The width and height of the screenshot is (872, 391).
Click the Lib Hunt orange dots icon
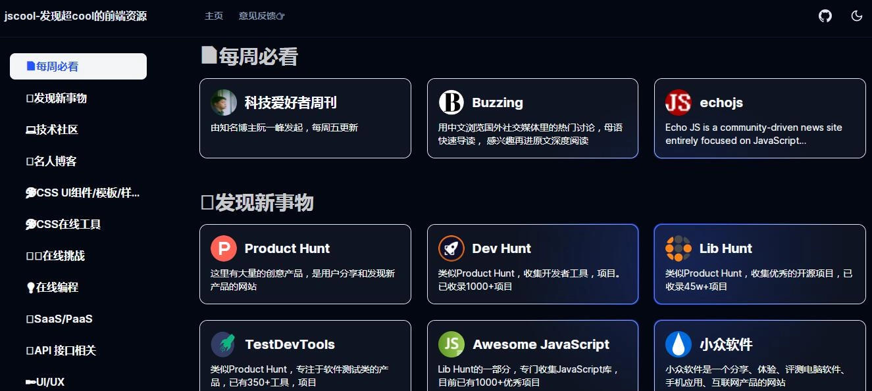(678, 248)
